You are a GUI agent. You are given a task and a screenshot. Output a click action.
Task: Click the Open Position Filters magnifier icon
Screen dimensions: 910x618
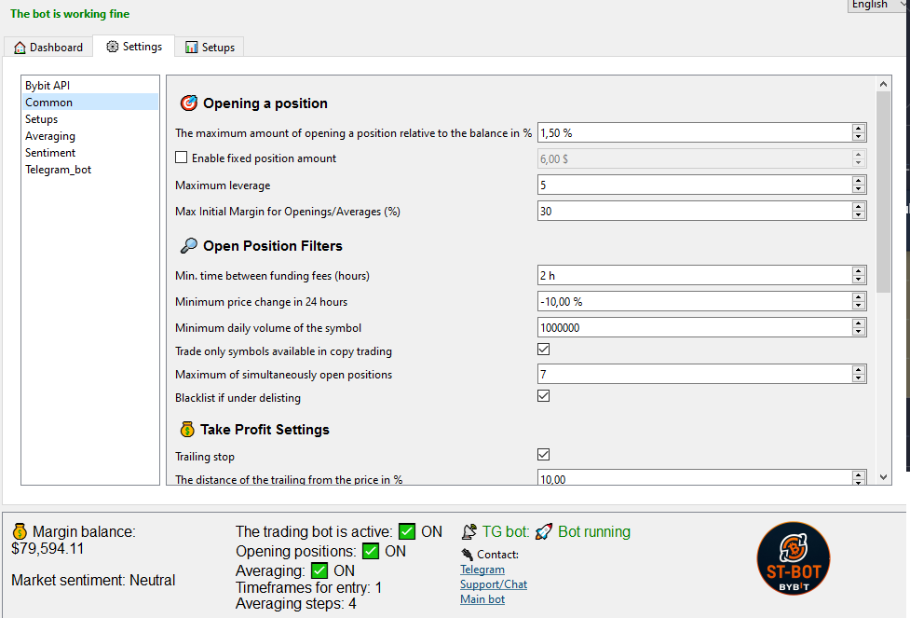coord(189,246)
